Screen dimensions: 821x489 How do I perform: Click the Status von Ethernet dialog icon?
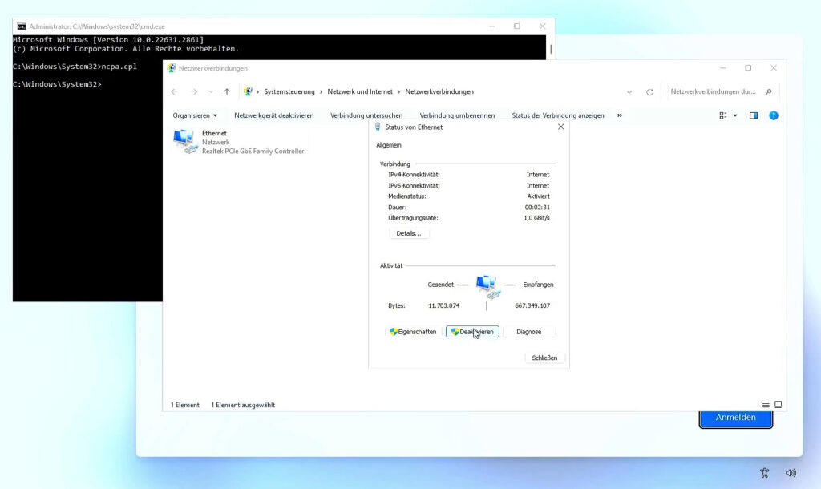coord(378,127)
